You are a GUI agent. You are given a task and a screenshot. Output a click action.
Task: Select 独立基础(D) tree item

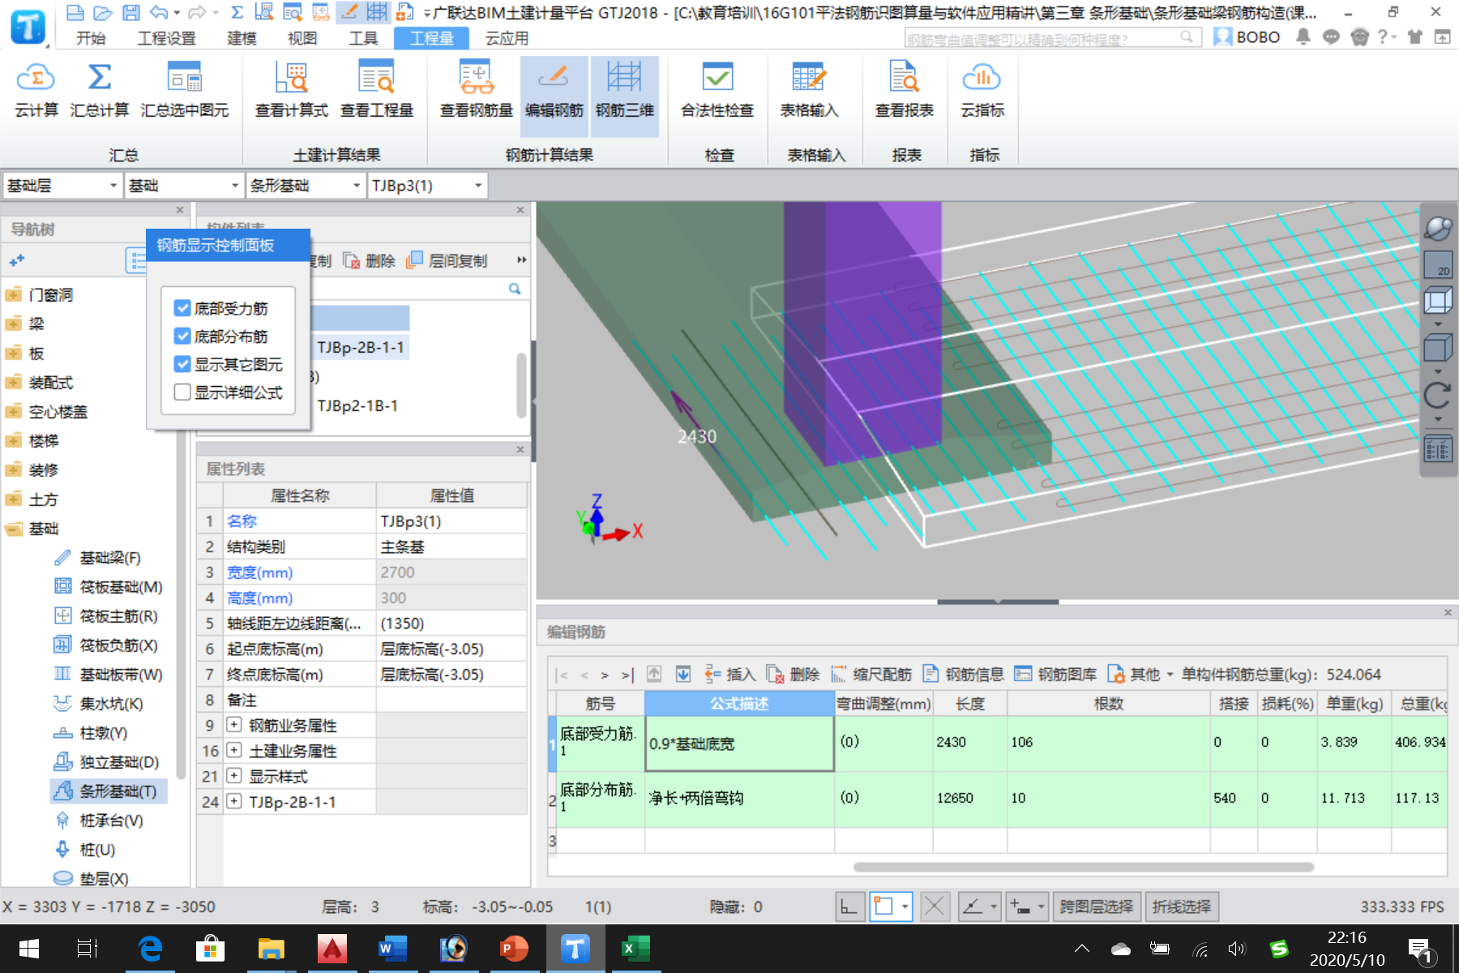[x=106, y=762]
